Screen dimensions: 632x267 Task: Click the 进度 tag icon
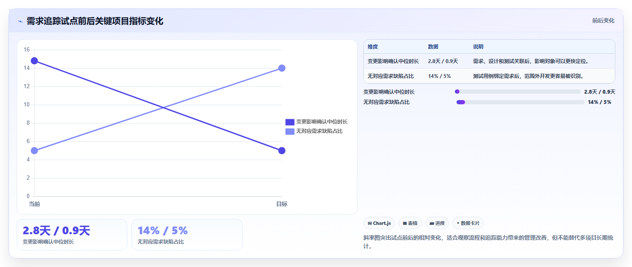coord(432,224)
